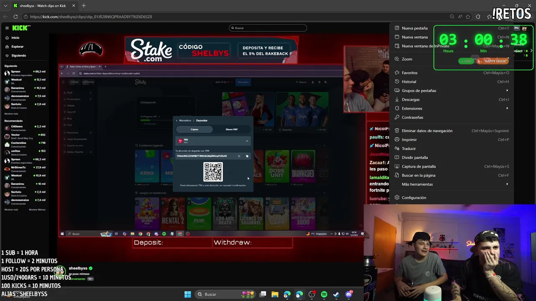Open File Explorer from the taskbar
Screen dimensions: 536x301
pos(275,294)
